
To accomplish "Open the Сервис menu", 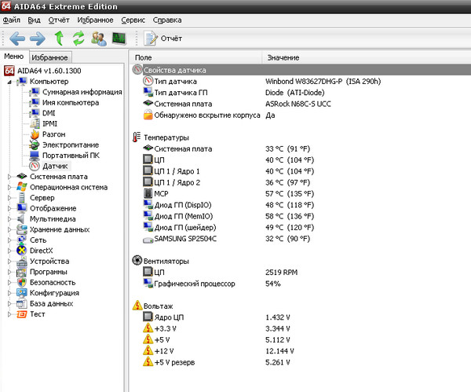I will tap(131, 19).
